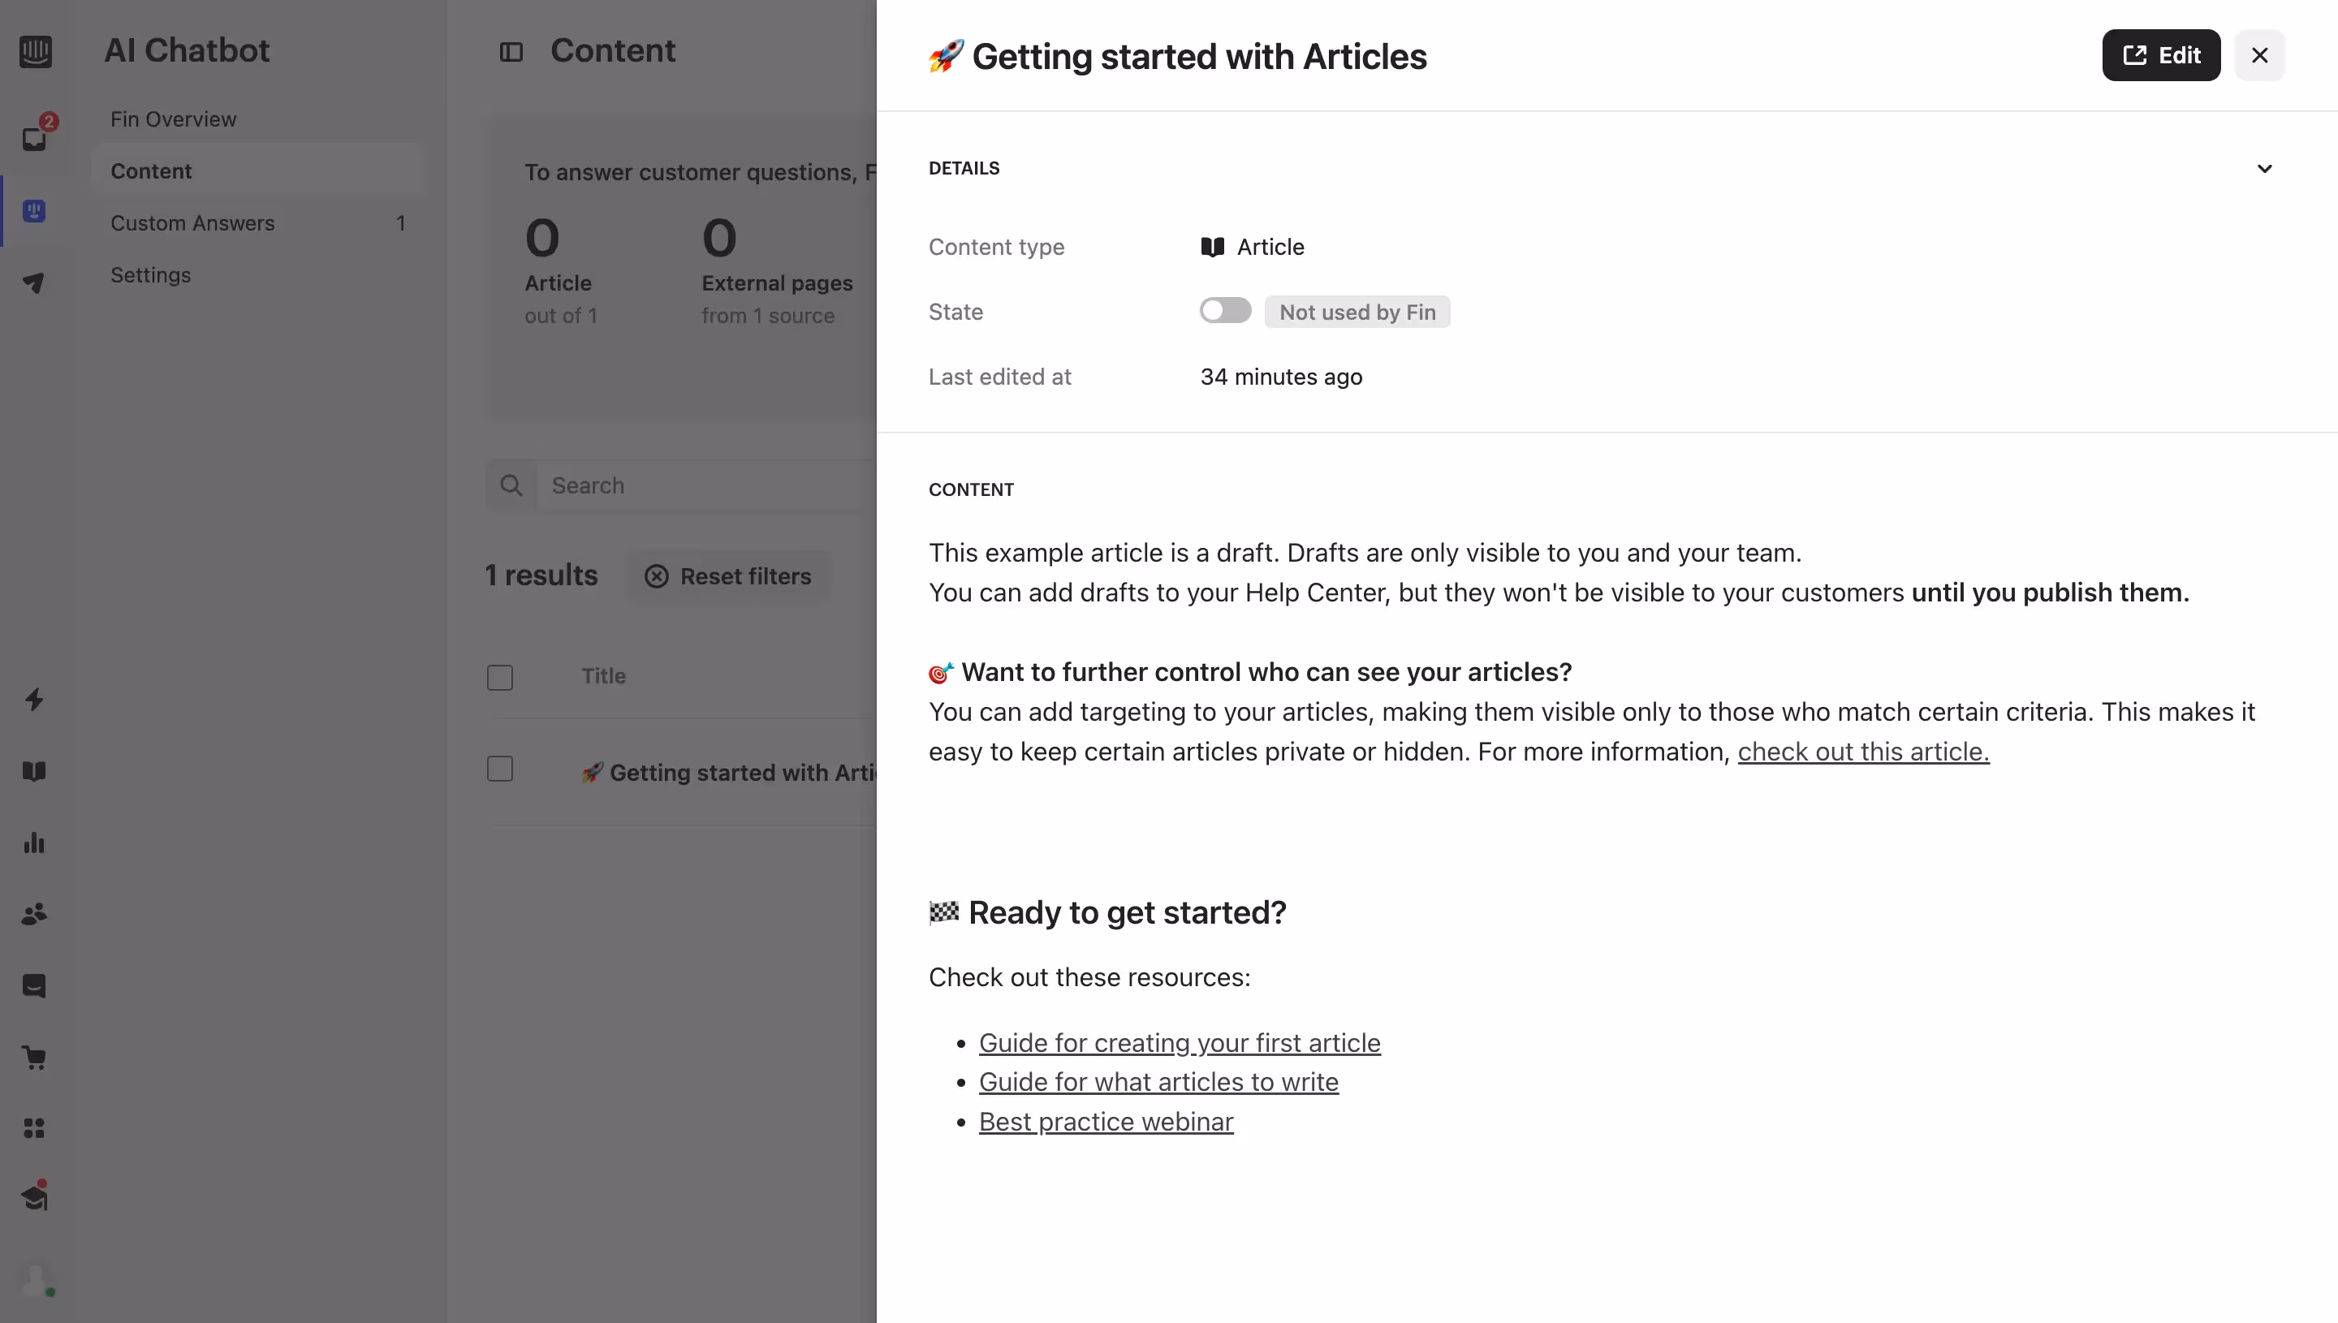Open the Reports bar chart icon
Image resolution: width=2338 pixels, height=1323 pixels.
[x=36, y=842]
